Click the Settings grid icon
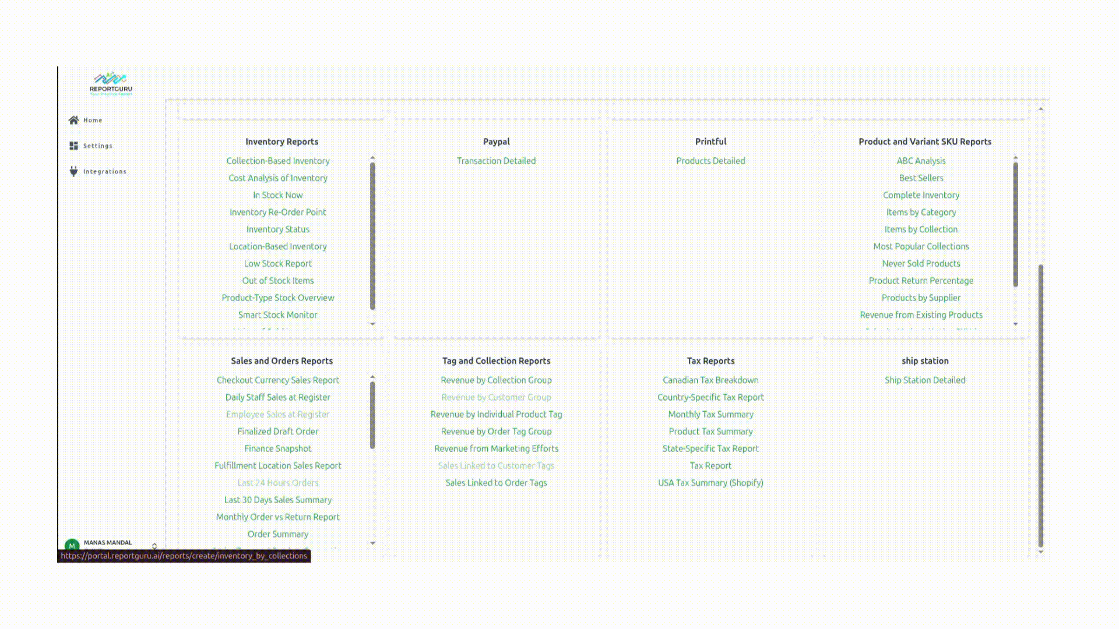Screen dimensions: 1119x629 click(73, 146)
